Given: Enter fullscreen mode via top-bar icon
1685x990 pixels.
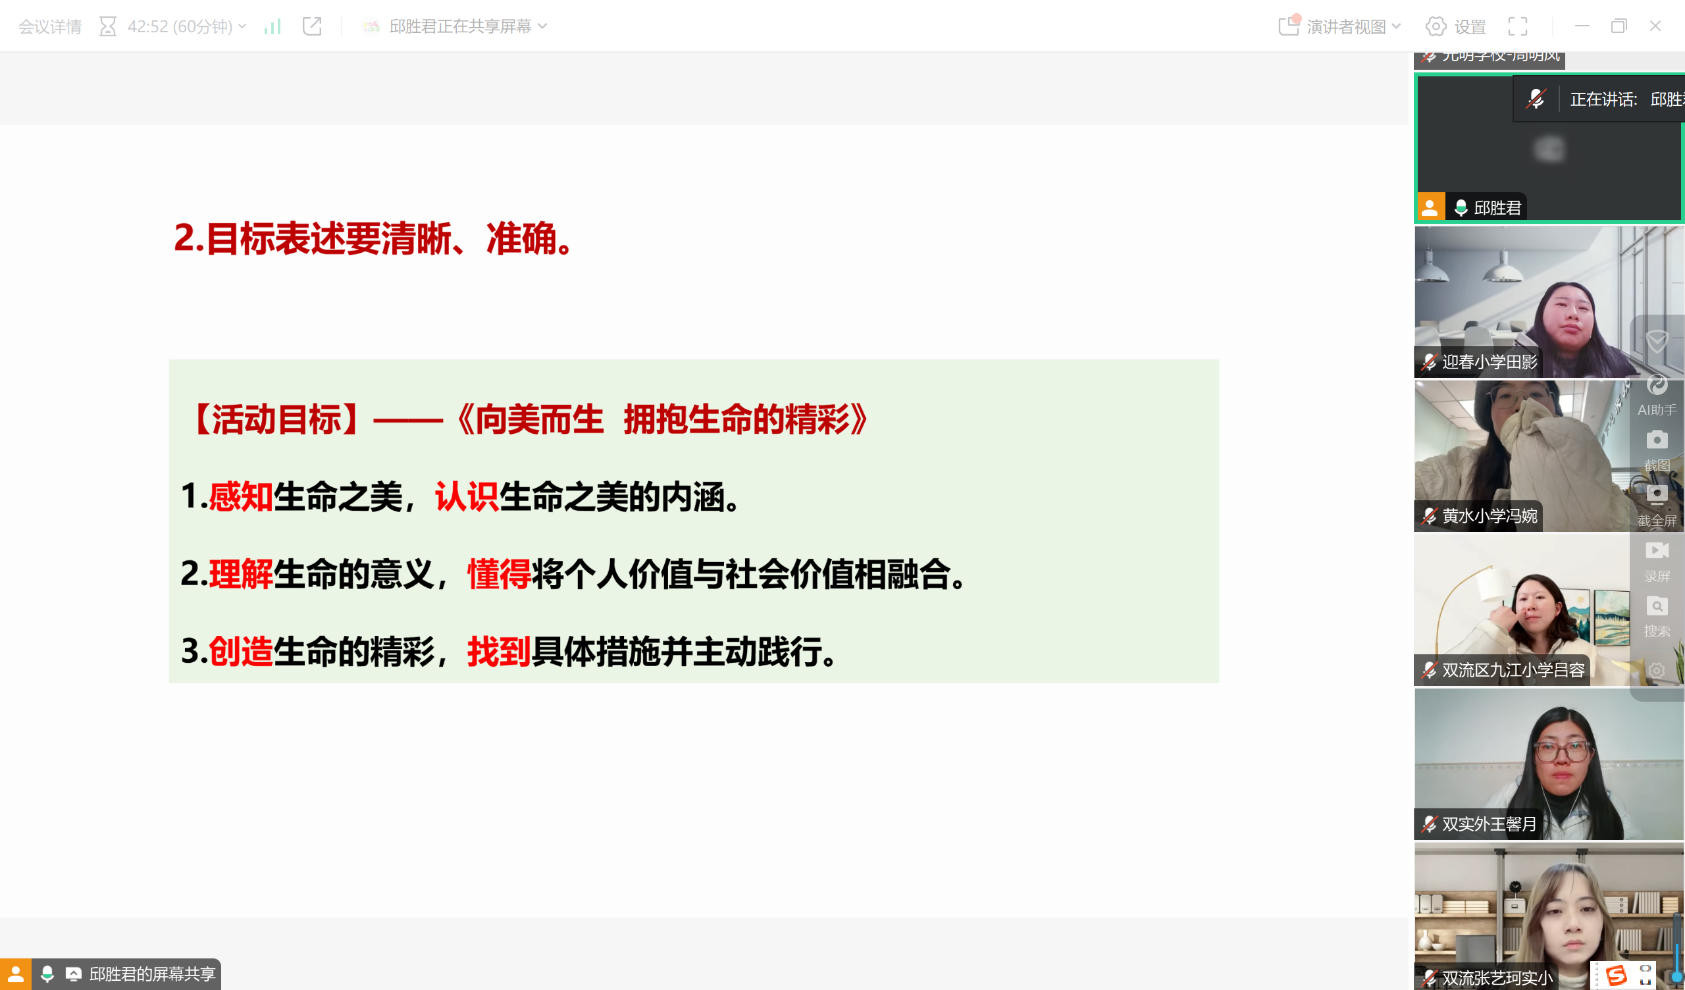Looking at the screenshot, I should click(1517, 26).
